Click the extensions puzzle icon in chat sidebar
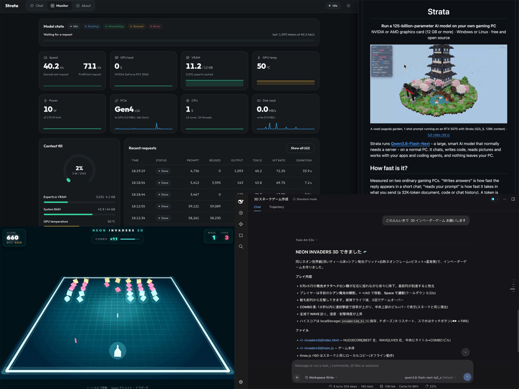This screenshot has height=389, width=519. (x=241, y=224)
